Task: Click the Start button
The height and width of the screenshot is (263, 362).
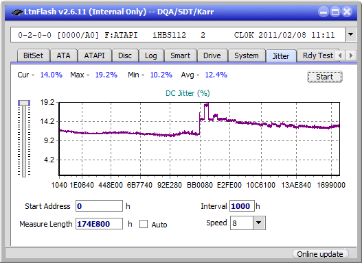Action: (x=325, y=77)
